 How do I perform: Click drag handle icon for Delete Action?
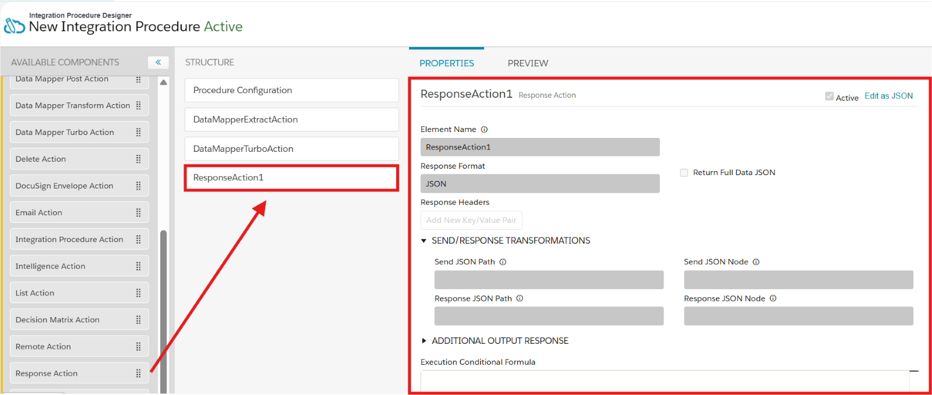[139, 159]
